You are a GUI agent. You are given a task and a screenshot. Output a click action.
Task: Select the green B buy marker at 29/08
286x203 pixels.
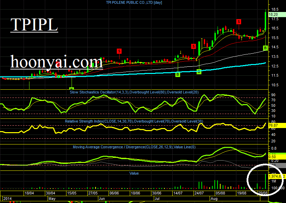click(x=265, y=48)
